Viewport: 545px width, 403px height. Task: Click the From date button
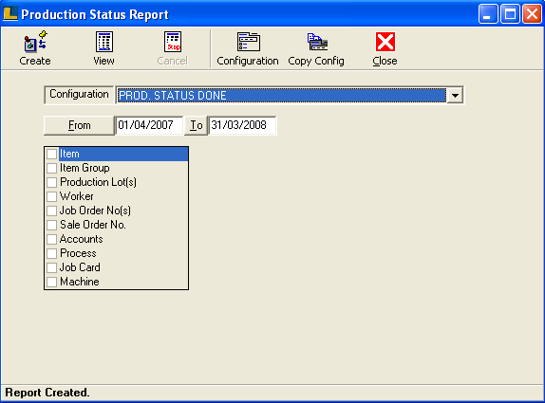79,125
